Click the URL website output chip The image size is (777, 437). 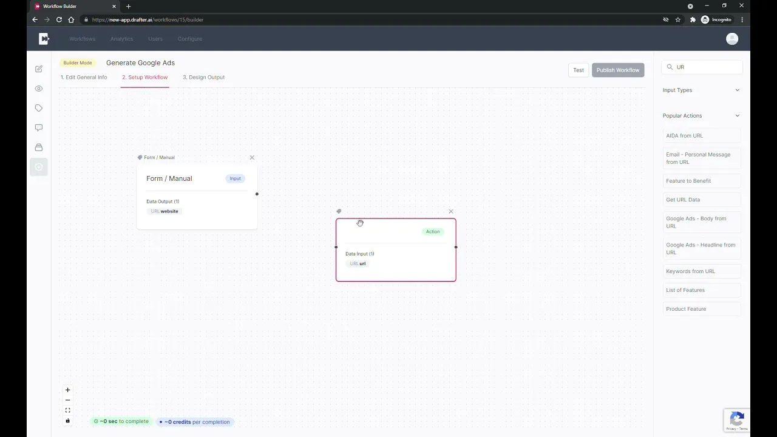point(165,211)
